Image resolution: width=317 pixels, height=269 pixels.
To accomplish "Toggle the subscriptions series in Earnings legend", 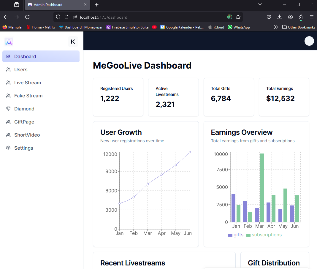I will (x=267, y=235).
